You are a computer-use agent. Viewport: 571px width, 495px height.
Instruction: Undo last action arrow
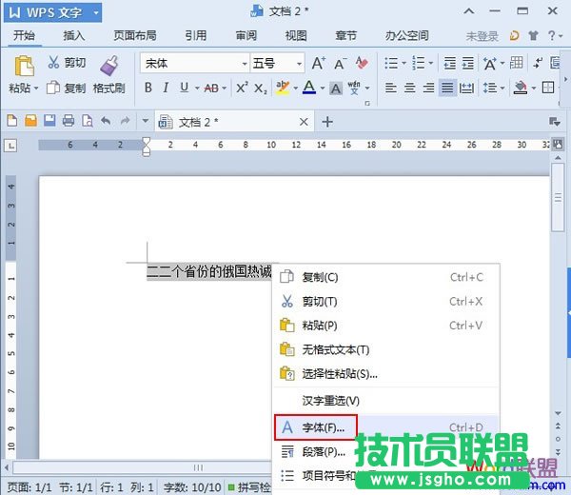click(106, 121)
